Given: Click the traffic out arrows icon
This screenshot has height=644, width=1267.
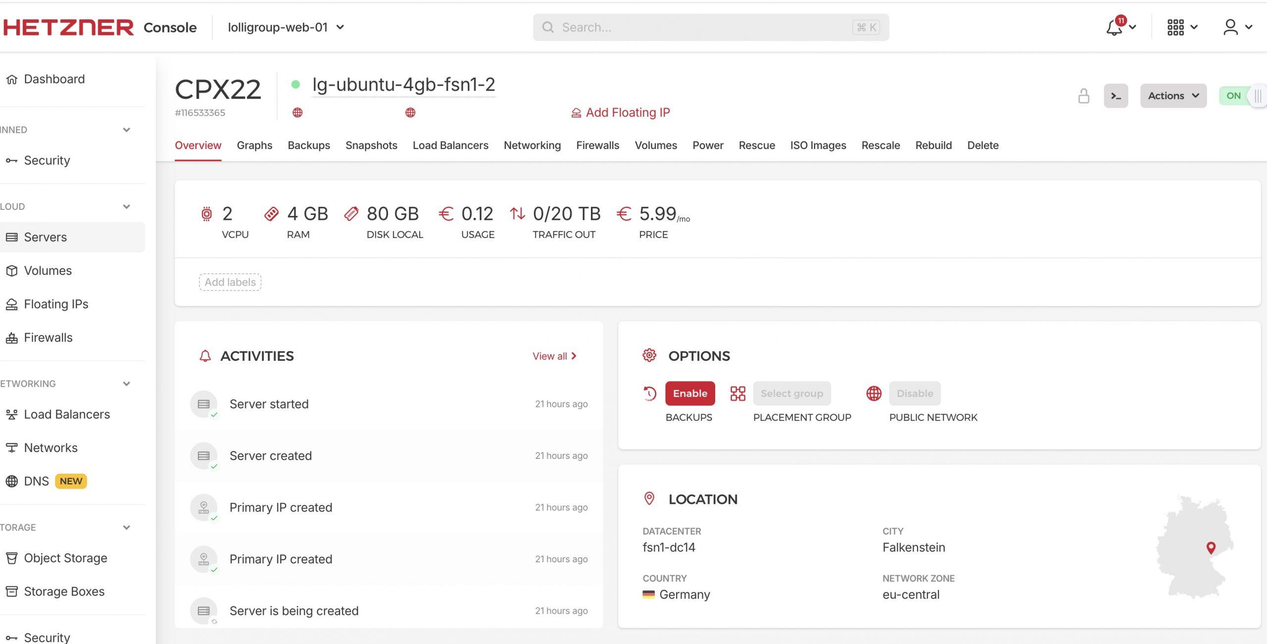Looking at the screenshot, I should (518, 214).
